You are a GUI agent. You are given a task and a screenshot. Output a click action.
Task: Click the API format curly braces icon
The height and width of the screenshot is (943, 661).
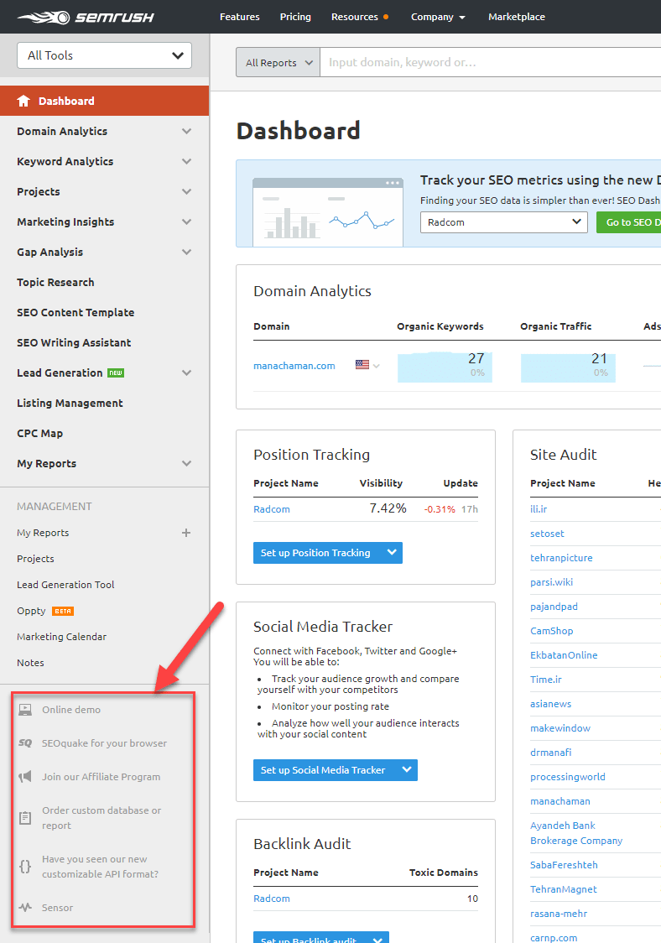coord(25,867)
